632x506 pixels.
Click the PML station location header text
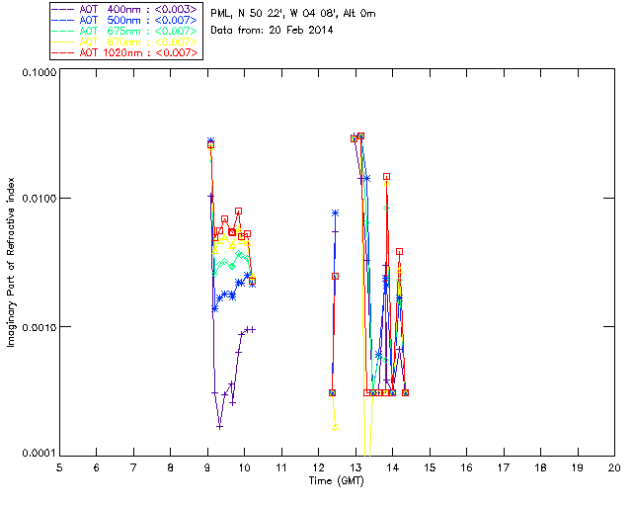(x=293, y=14)
